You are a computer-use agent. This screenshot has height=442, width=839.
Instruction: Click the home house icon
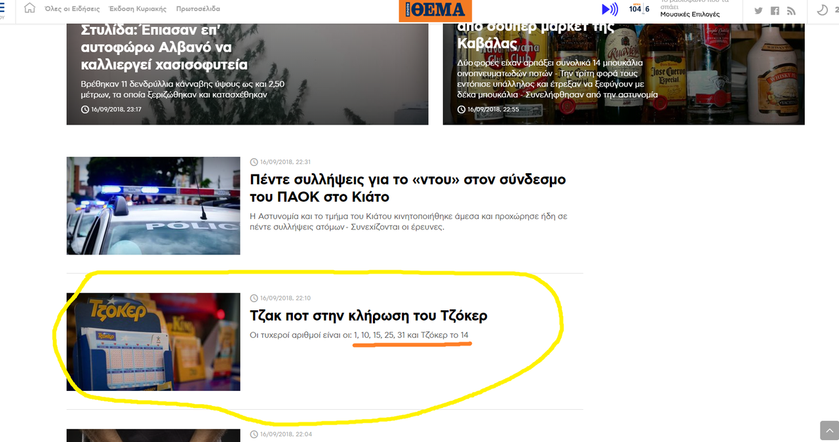coord(29,9)
